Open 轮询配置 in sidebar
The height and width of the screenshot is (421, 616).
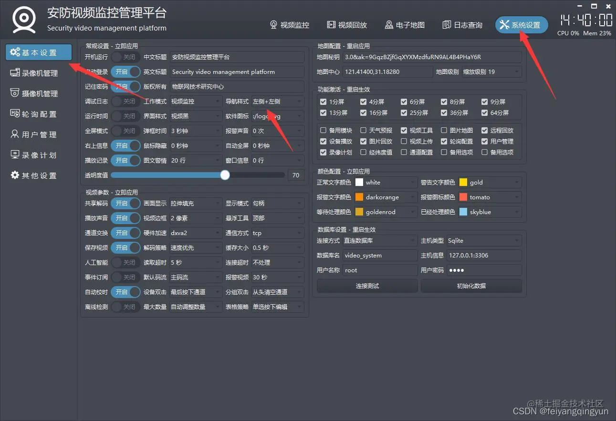click(39, 114)
